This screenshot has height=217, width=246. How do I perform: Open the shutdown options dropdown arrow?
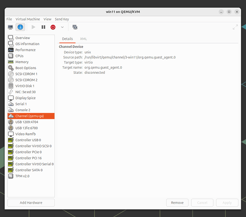click(x=62, y=27)
